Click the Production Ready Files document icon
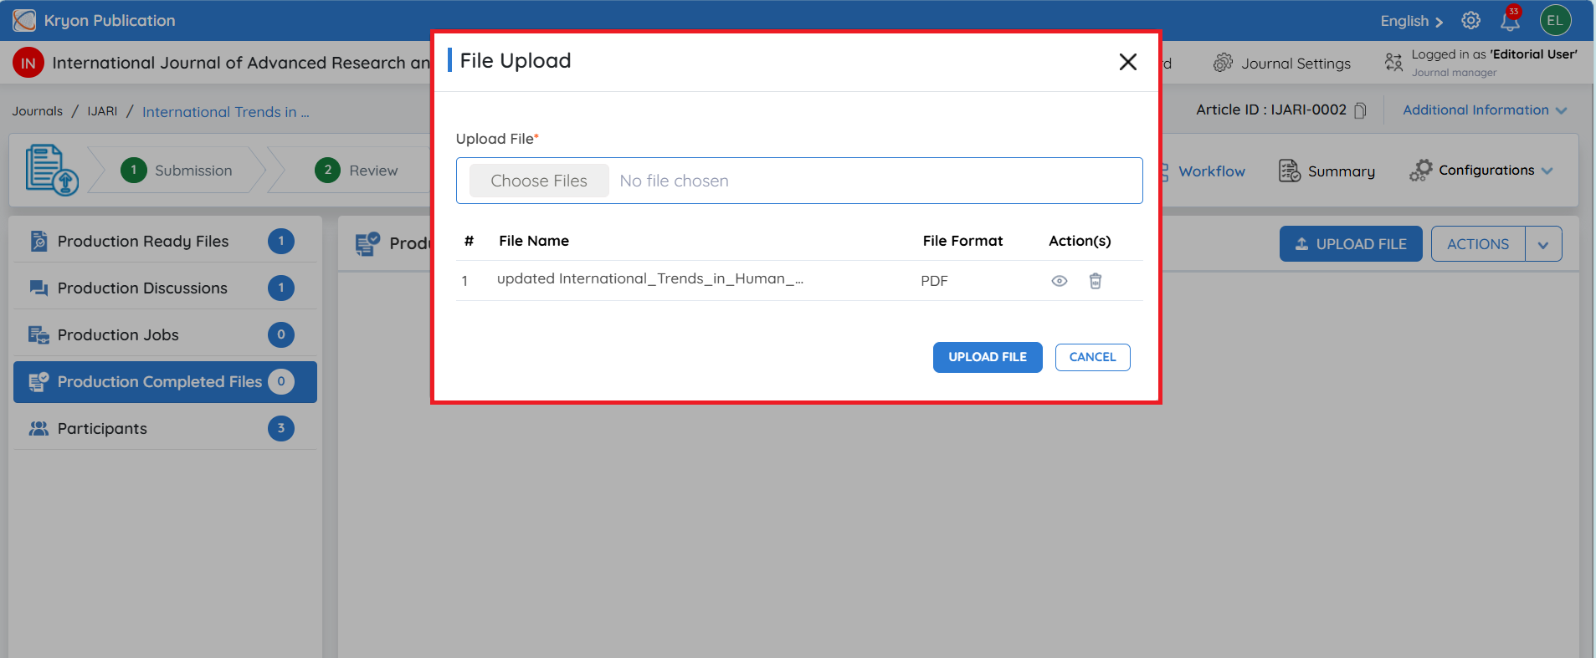1596x658 pixels. (38, 242)
